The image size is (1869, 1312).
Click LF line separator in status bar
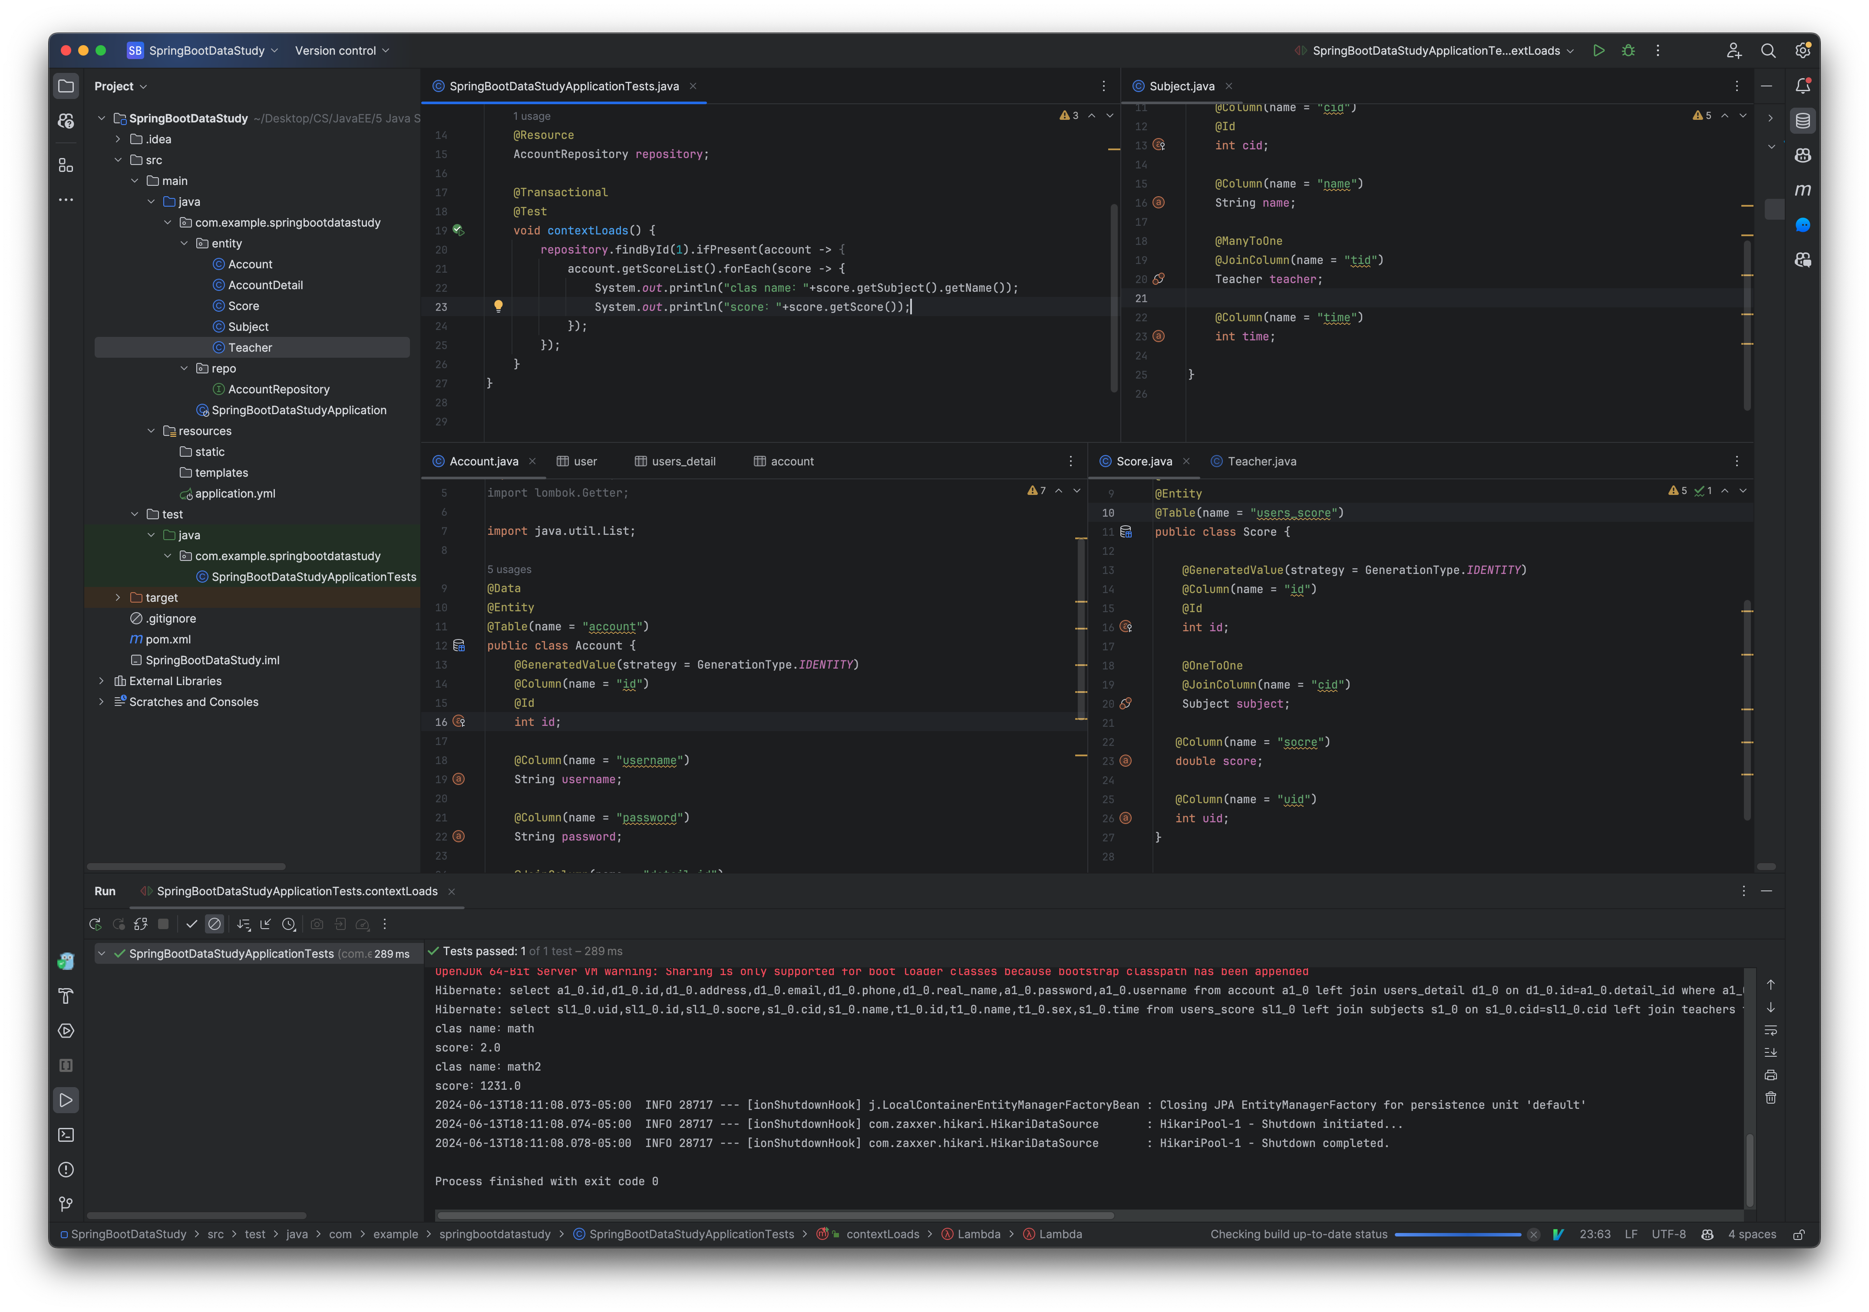point(1631,1235)
